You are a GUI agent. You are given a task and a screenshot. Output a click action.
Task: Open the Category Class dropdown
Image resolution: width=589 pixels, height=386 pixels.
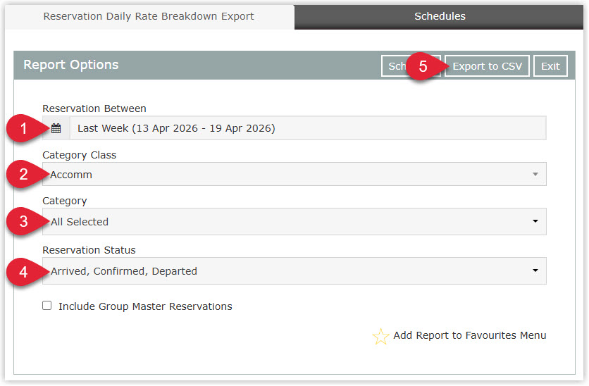point(294,174)
